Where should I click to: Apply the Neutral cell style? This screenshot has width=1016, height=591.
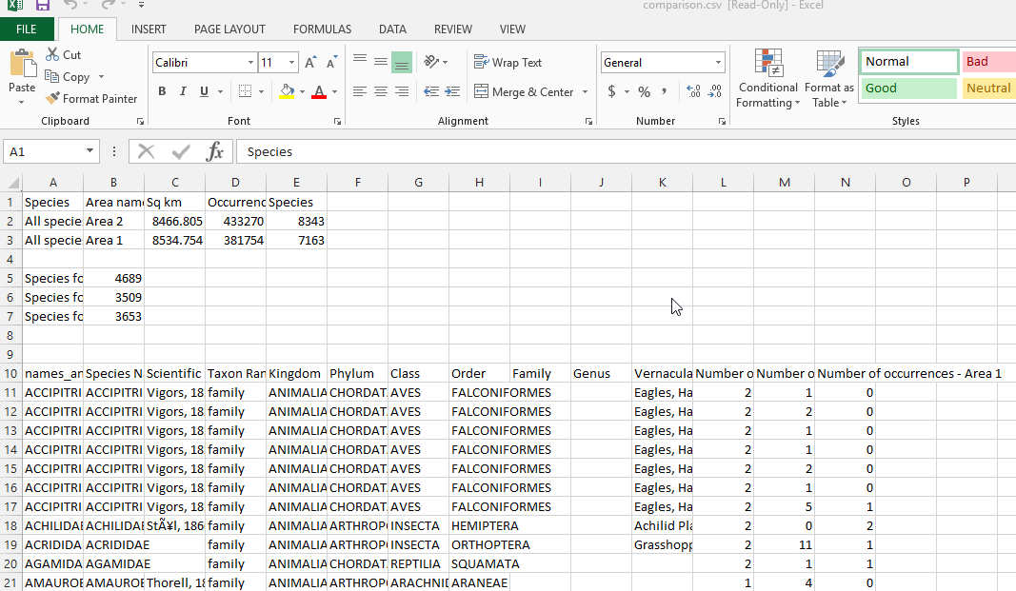[x=988, y=89]
